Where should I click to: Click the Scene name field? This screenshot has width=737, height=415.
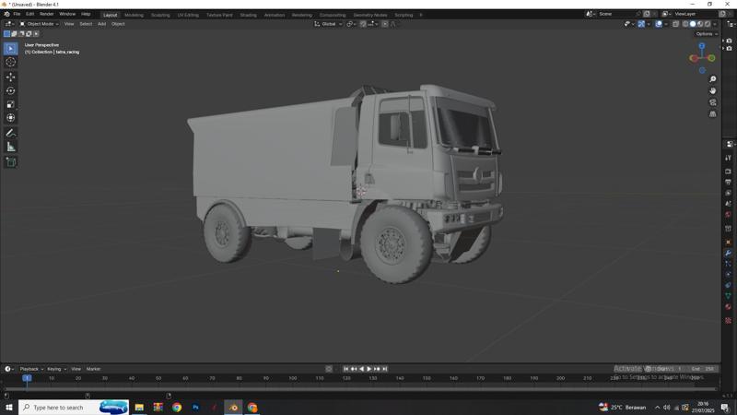(616, 14)
